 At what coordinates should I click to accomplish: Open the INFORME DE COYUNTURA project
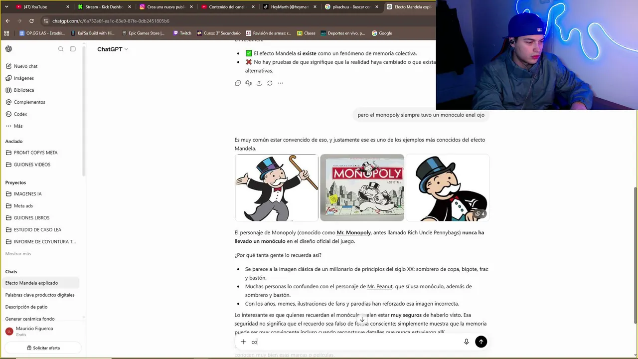pyautogui.click(x=42, y=242)
